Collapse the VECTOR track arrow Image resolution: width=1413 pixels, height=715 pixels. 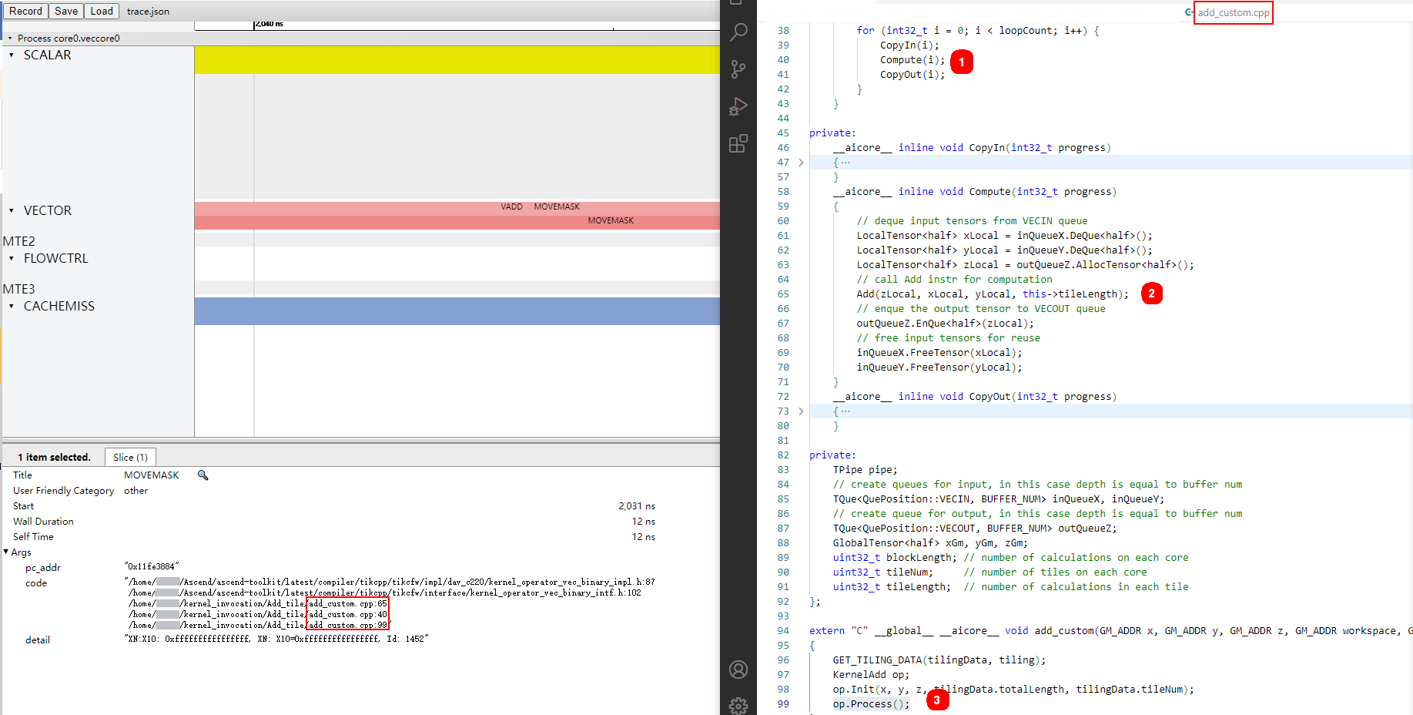coord(12,210)
